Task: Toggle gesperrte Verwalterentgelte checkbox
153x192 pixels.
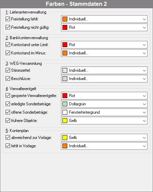Action: (x=8, y=96)
